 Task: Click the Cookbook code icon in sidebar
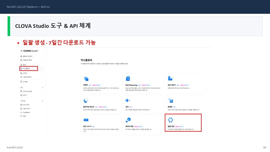pyautogui.click(x=21, y=112)
